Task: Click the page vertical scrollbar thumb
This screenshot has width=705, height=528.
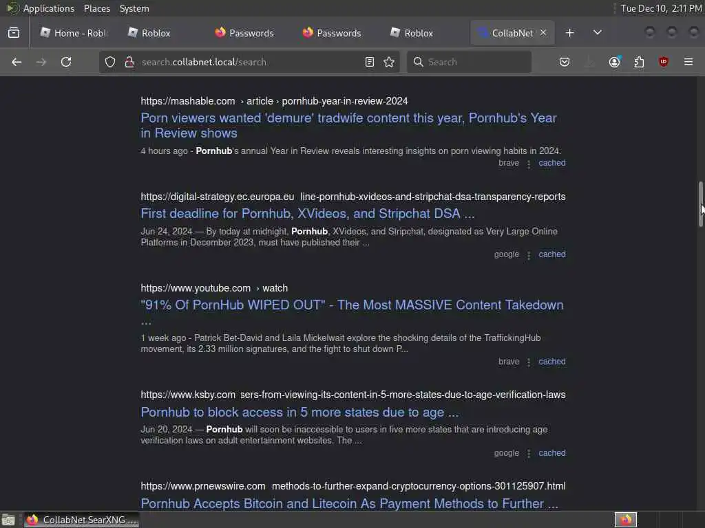Action: (x=700, y=204)
